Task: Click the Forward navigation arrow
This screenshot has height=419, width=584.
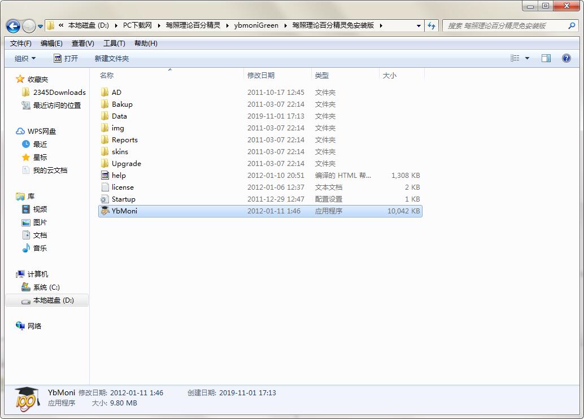Action: point(29,26)
